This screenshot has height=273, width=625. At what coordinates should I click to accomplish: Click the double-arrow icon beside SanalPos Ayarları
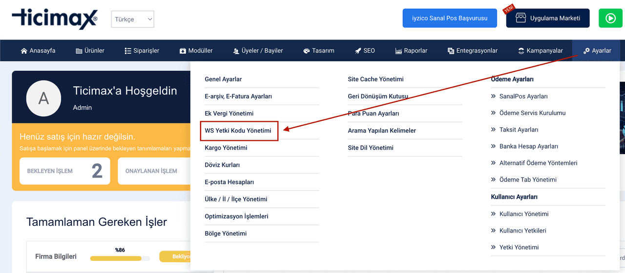[x=494, y=97]
